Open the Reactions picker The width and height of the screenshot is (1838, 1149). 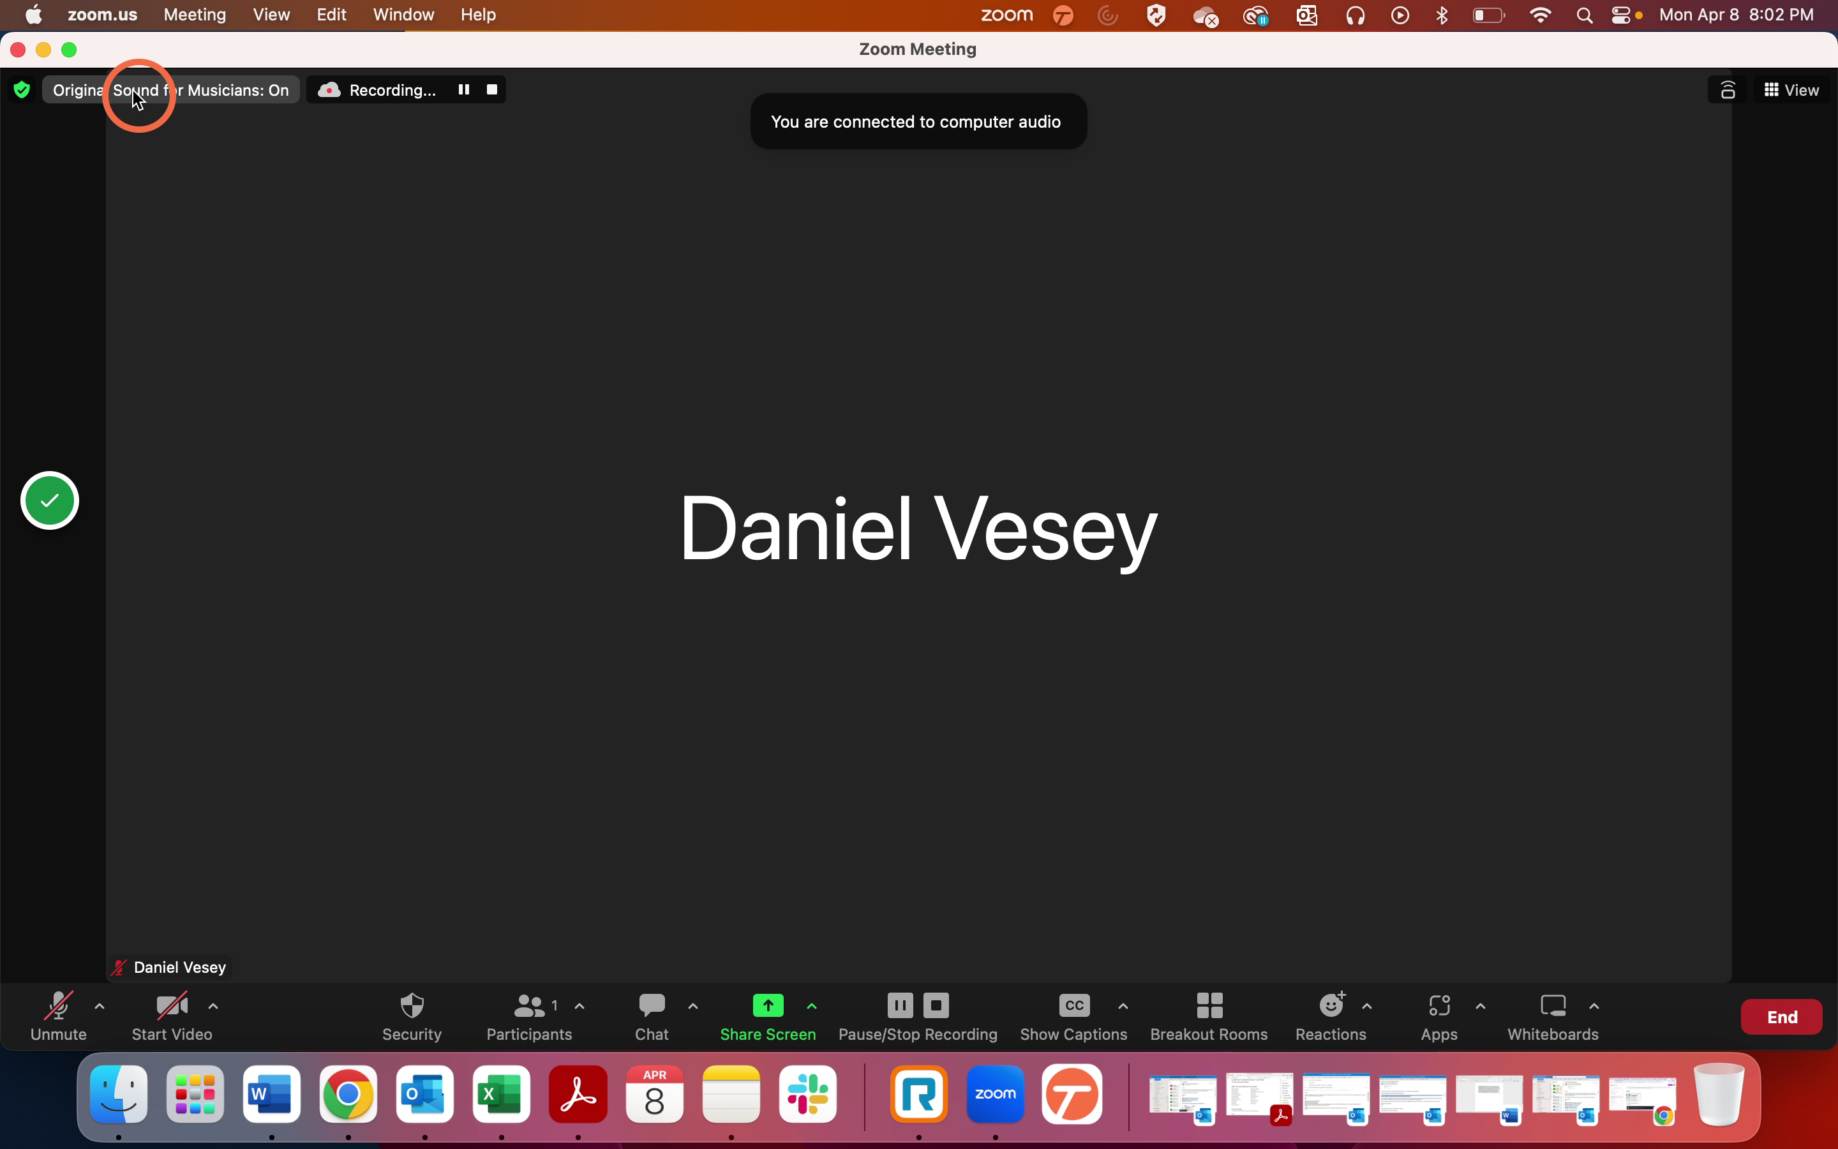(1331, 1016)
